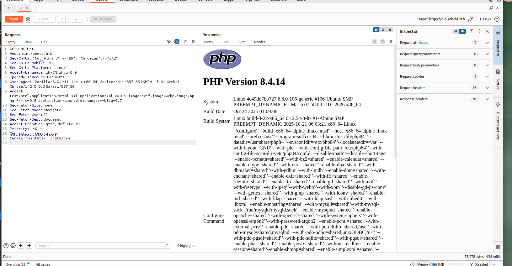
Task: Click the orange Send button
Action: pyautogui.click(x=14, y=19)
